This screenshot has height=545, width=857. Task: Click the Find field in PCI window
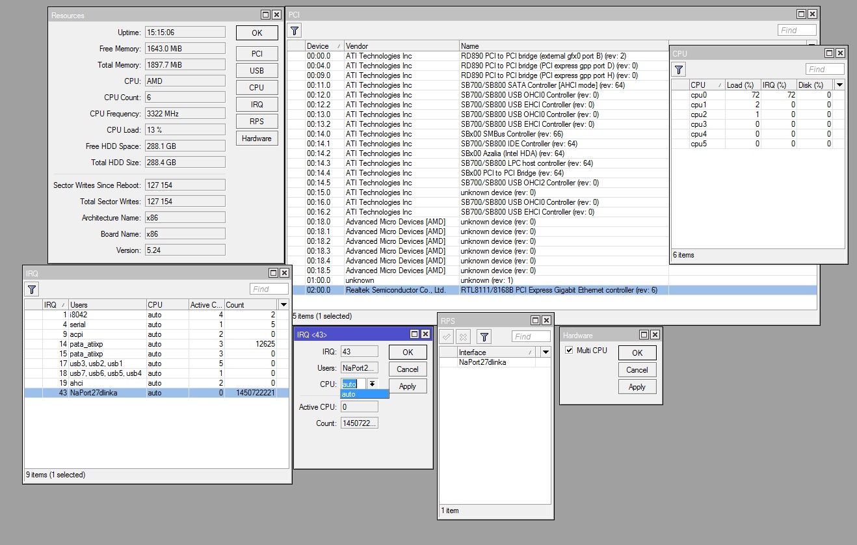coord(797,31)
